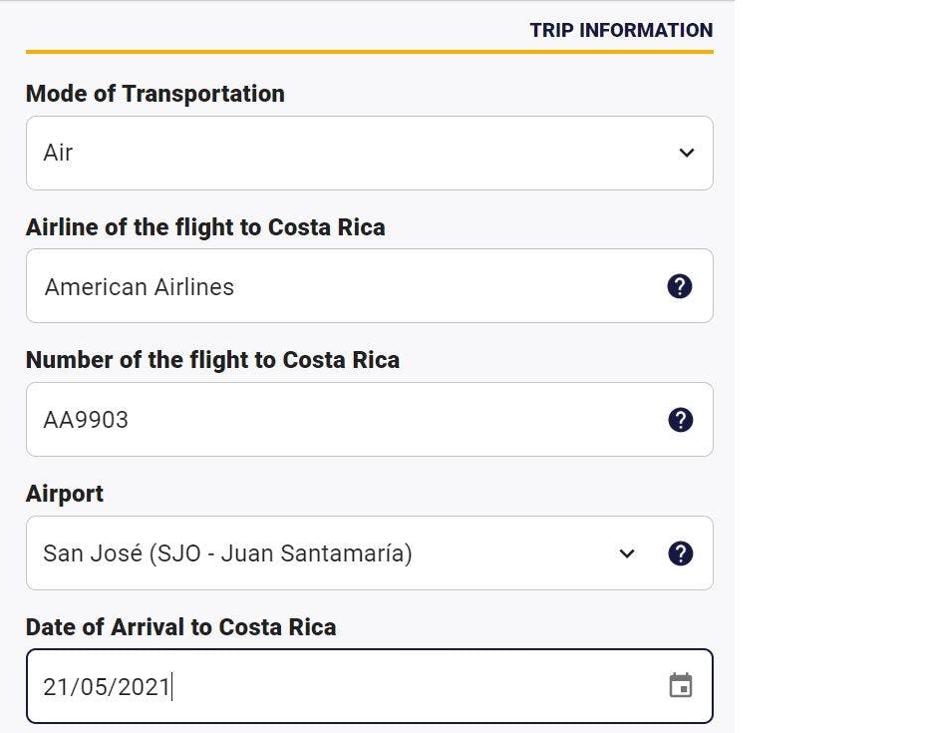Open the dropdown showing Air
Viewport: 927px width, 733px height.
click(x=370, y=154)
